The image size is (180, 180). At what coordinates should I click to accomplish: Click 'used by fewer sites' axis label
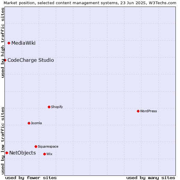[x=31, y=178]
